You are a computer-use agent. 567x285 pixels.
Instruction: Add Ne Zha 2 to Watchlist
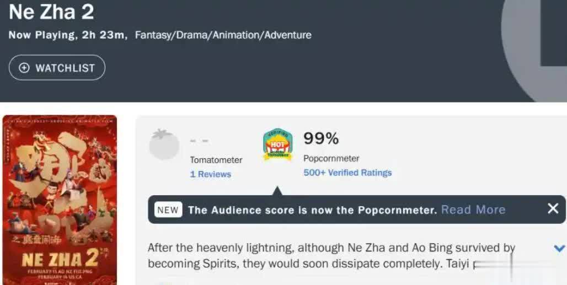tap(57, 68)
